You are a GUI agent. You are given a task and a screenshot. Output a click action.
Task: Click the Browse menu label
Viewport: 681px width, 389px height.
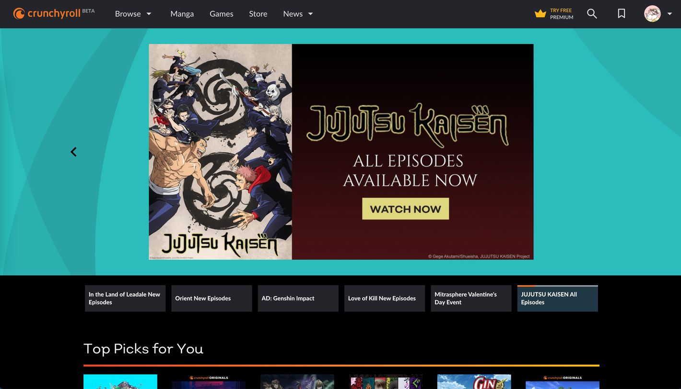click(128, 14)
